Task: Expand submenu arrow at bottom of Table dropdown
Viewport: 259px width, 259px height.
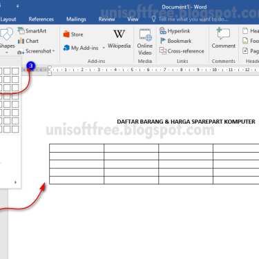Action: click(15, 182)
